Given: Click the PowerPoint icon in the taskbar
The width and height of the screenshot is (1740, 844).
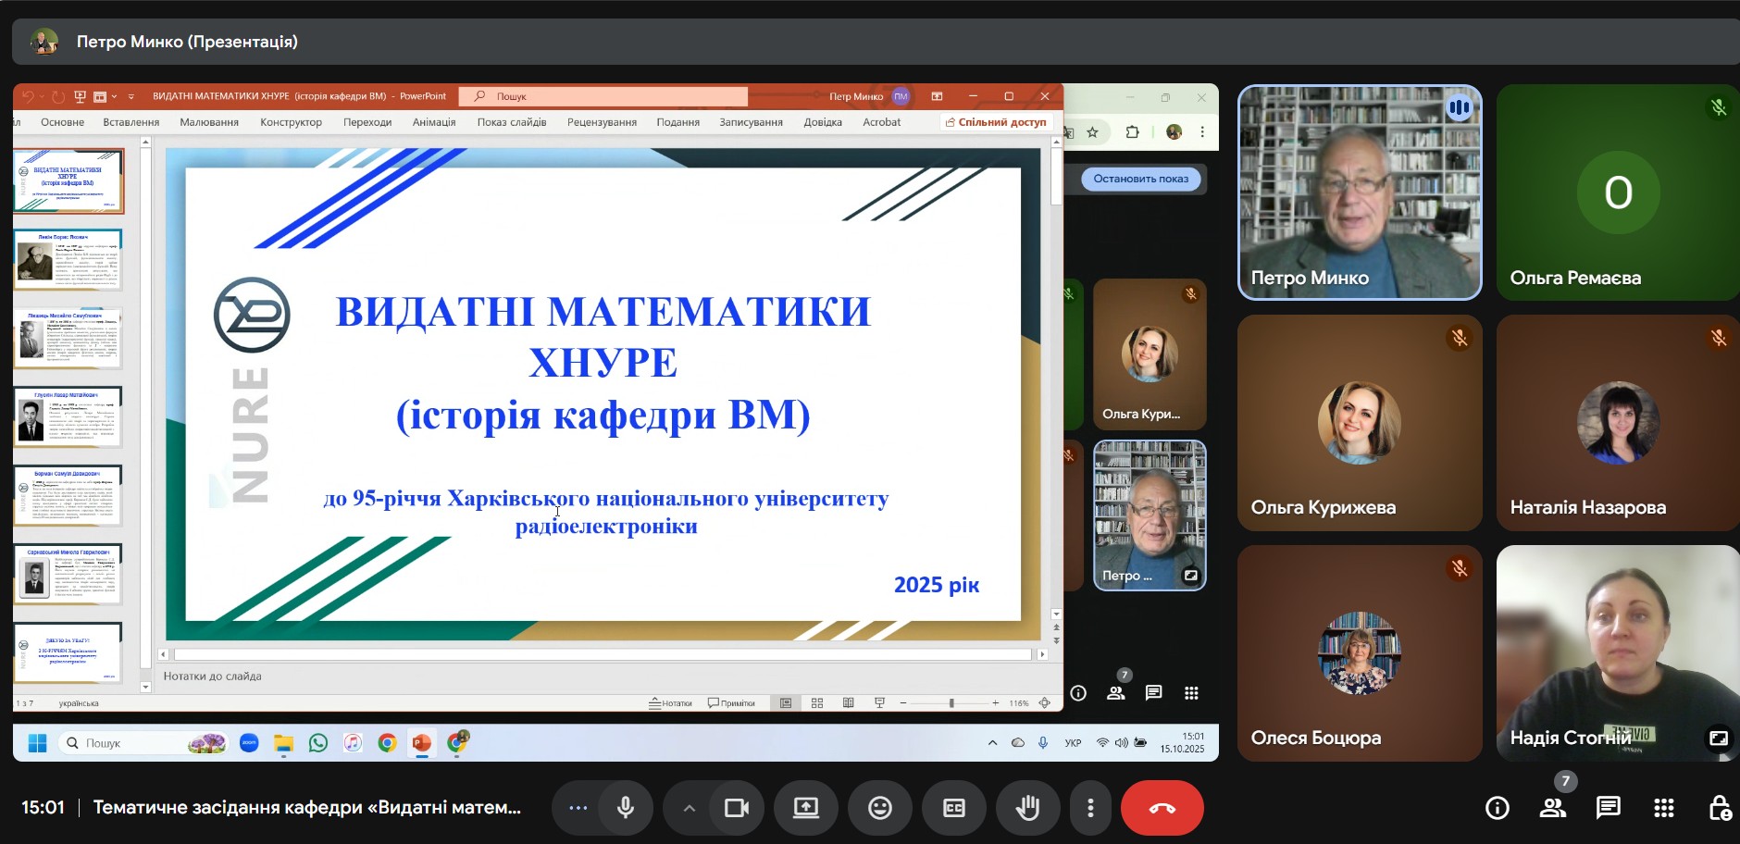Looking at the screenshot, I should [422, 743].
